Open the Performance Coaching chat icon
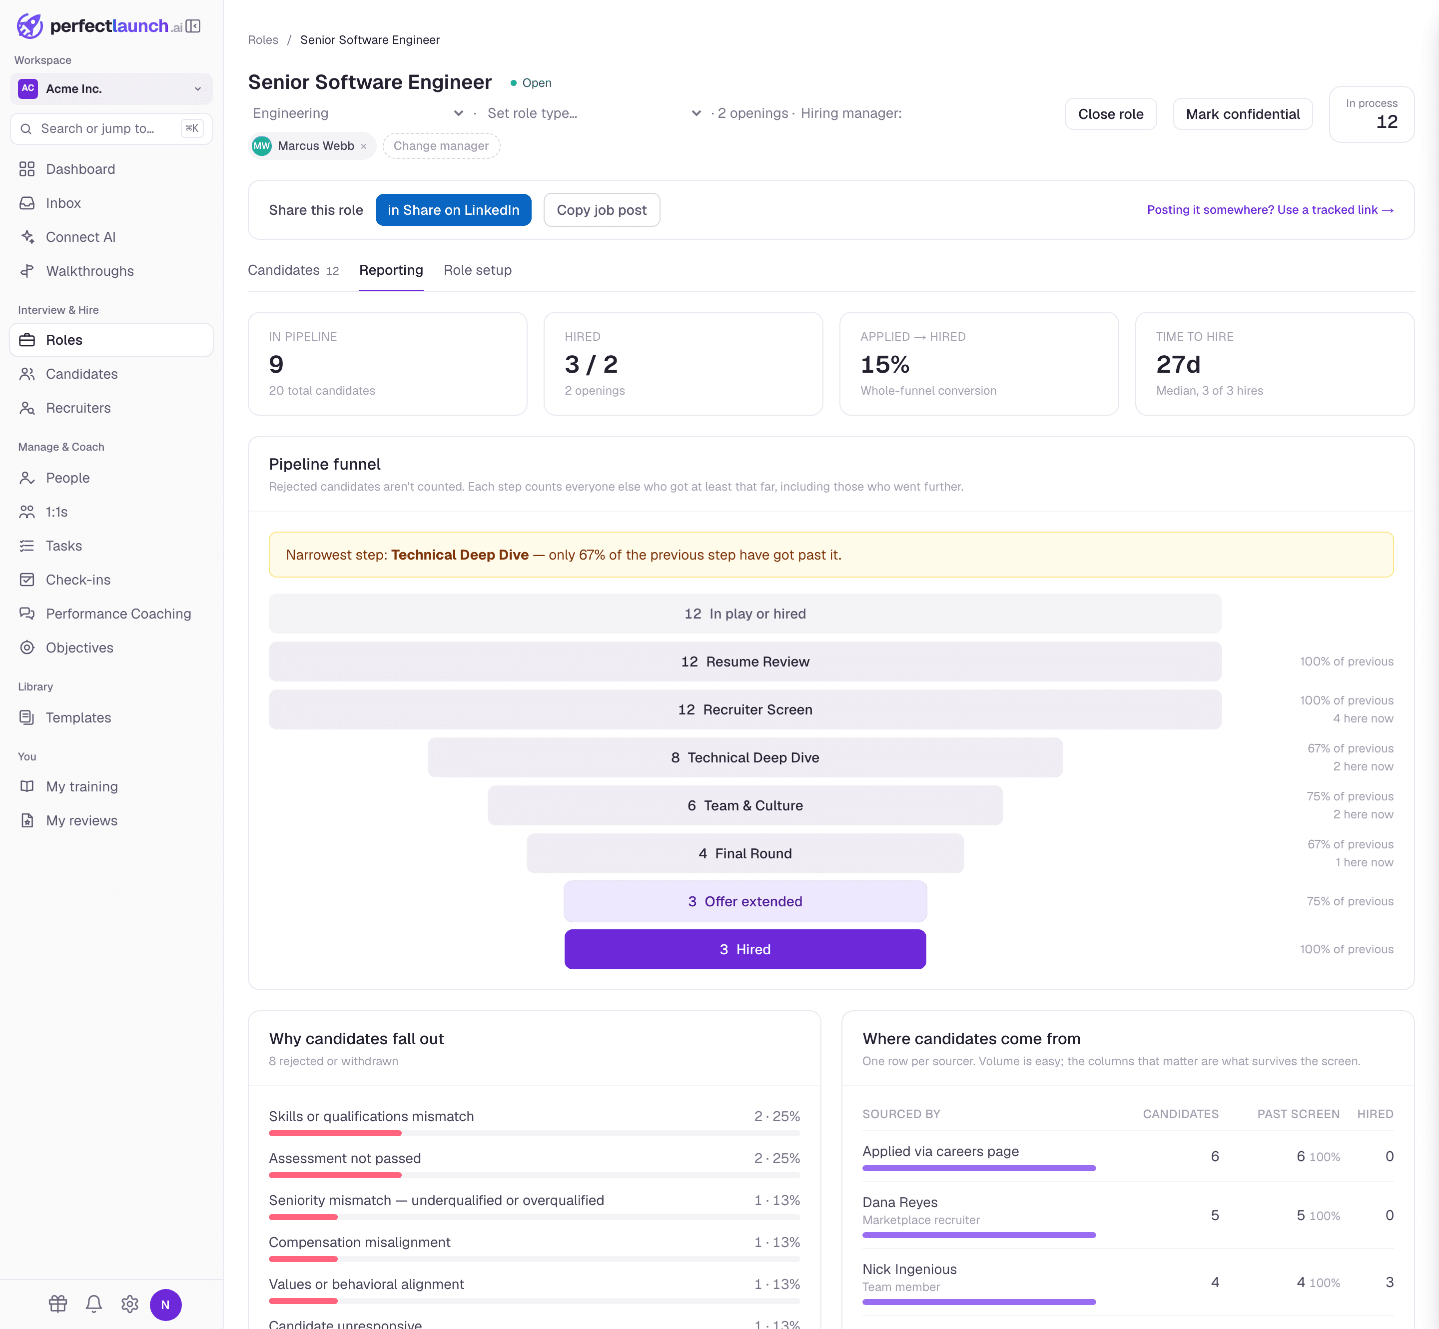1439x1329 pixels. [27, 614]
